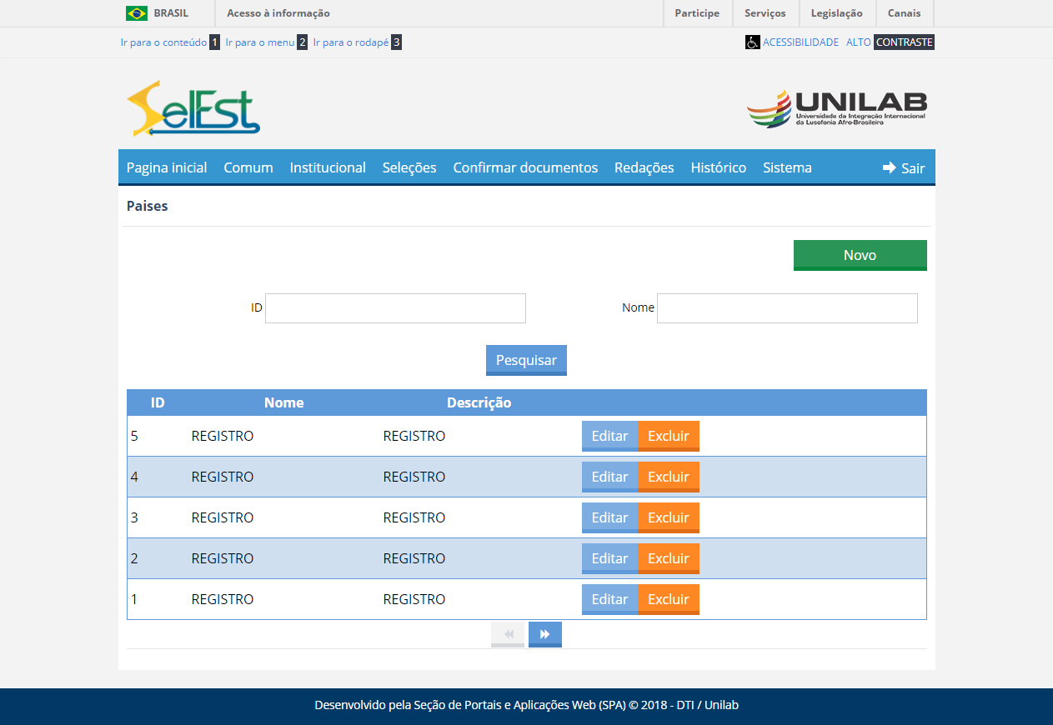Click the UNILAB university logo
Image resolution: width=1053 pixels, height=725 pixels.
click(836, 108)
